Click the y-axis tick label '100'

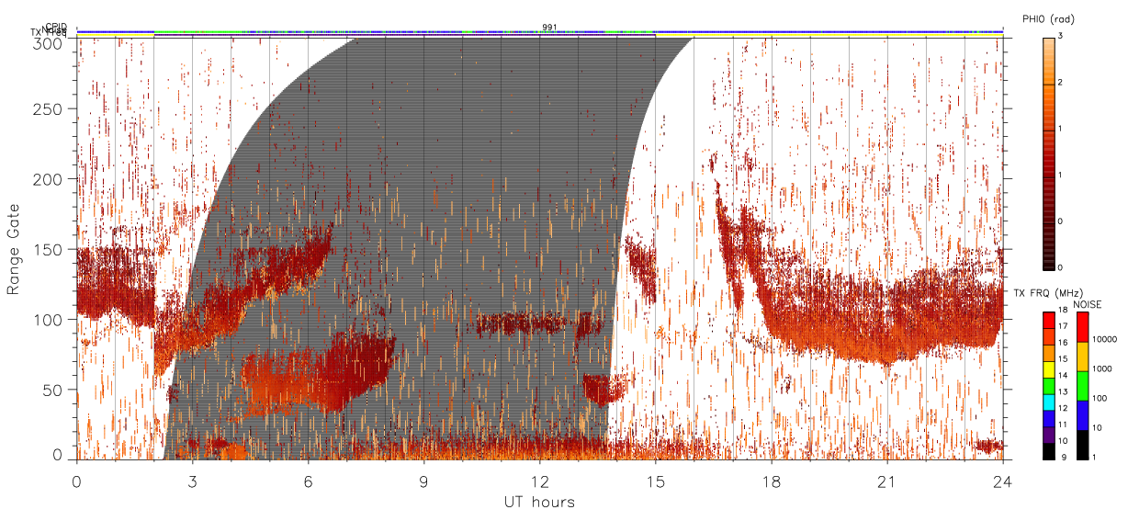48,320
